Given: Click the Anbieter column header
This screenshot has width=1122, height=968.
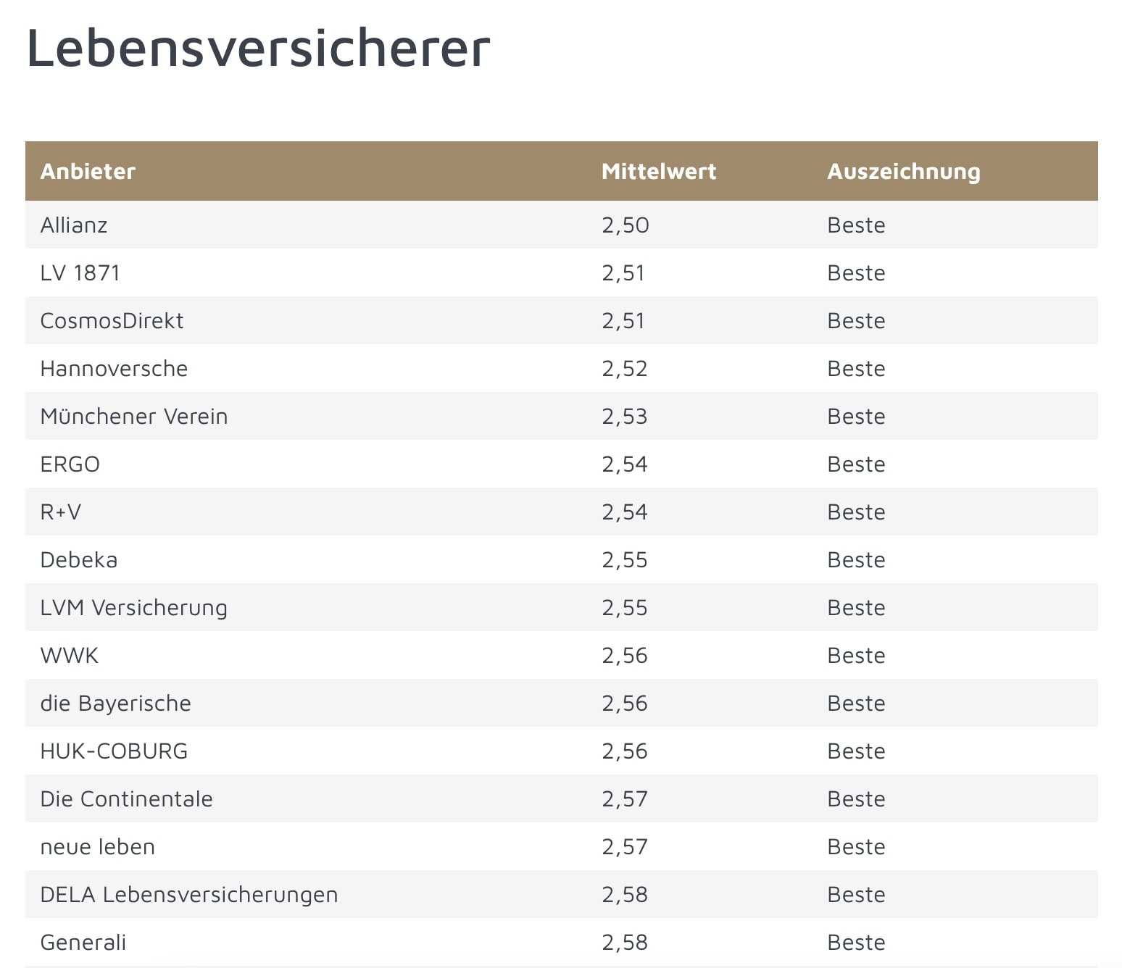Looking at the screenshot, I should tap(88, 172).
